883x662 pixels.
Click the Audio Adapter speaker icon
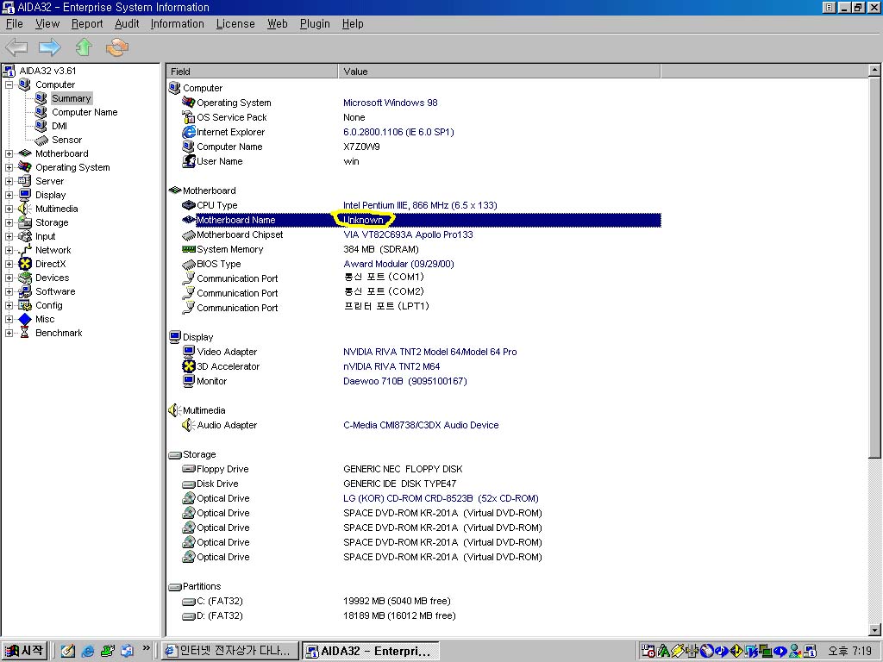pos(188,425)
